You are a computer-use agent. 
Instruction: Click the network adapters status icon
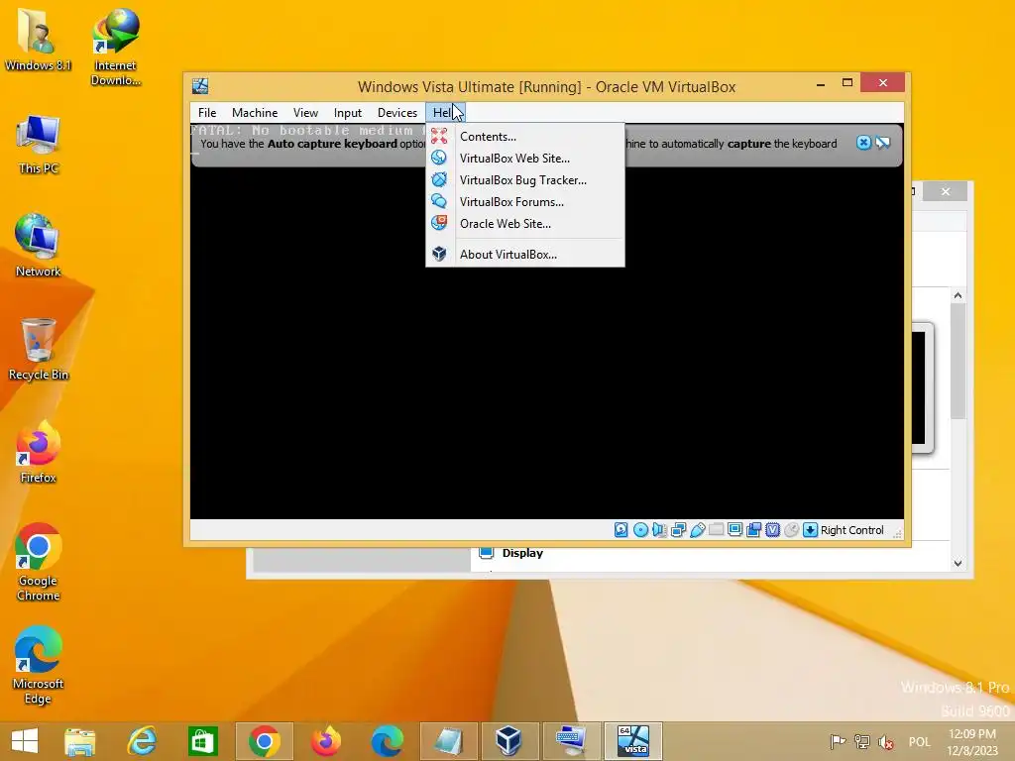coord(678,530)
